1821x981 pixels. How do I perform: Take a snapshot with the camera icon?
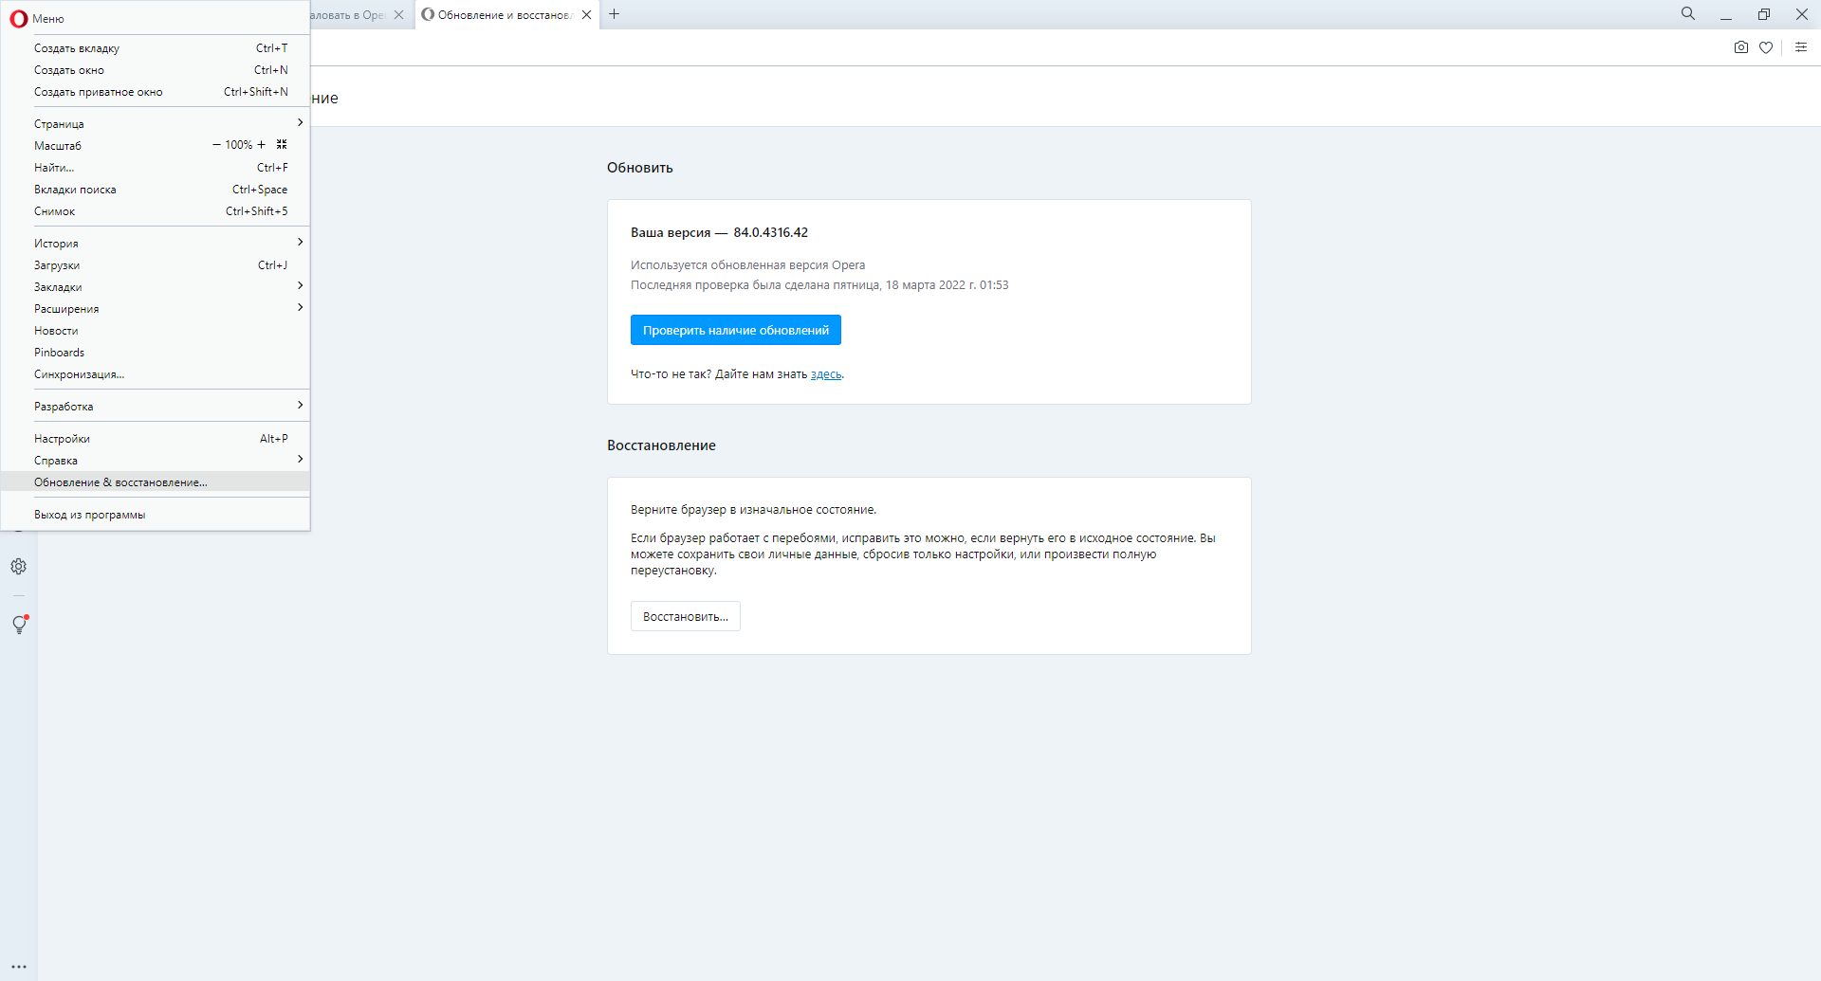(x=1741, y=47)
